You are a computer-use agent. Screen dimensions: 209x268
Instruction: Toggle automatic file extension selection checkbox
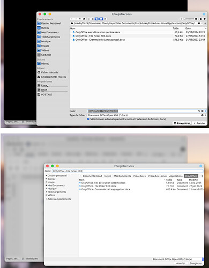pos(88,119)
